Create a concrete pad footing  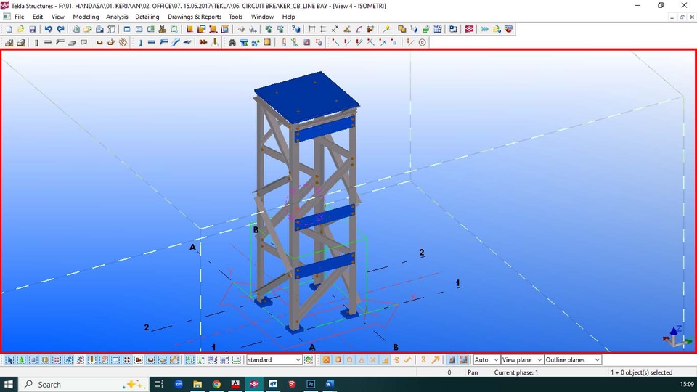[x=9, y=43]
